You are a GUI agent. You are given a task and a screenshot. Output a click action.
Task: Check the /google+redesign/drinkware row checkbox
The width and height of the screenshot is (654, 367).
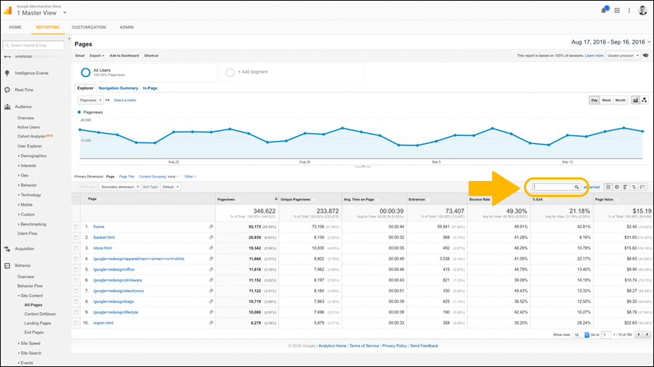76,281
